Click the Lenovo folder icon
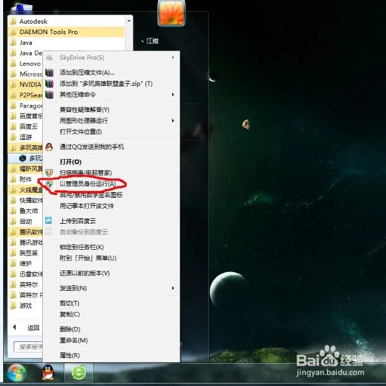Image resolution: width=386 pixels, height=386 pixels. tap(13, 63)
